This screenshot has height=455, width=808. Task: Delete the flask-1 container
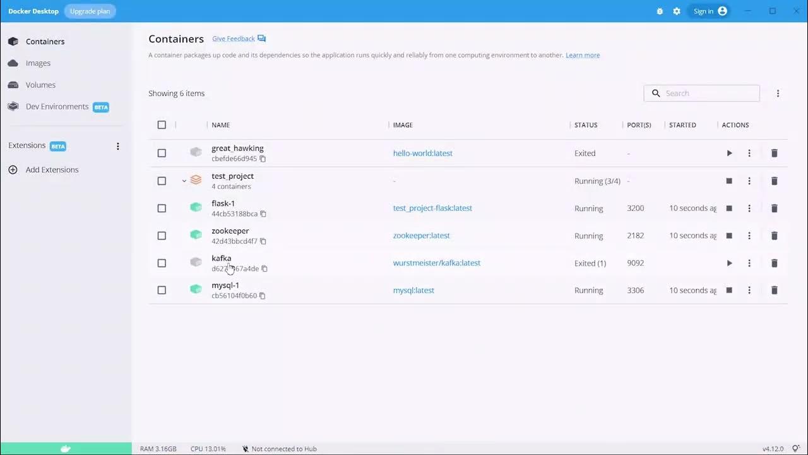pos(775,208)
